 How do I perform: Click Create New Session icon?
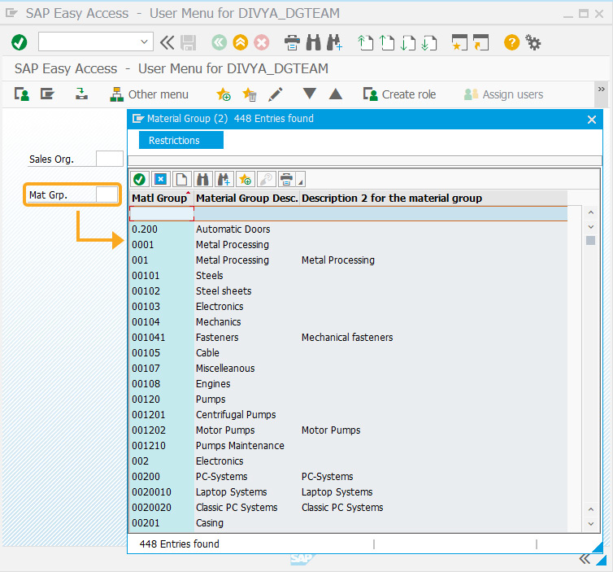(459, 42)
